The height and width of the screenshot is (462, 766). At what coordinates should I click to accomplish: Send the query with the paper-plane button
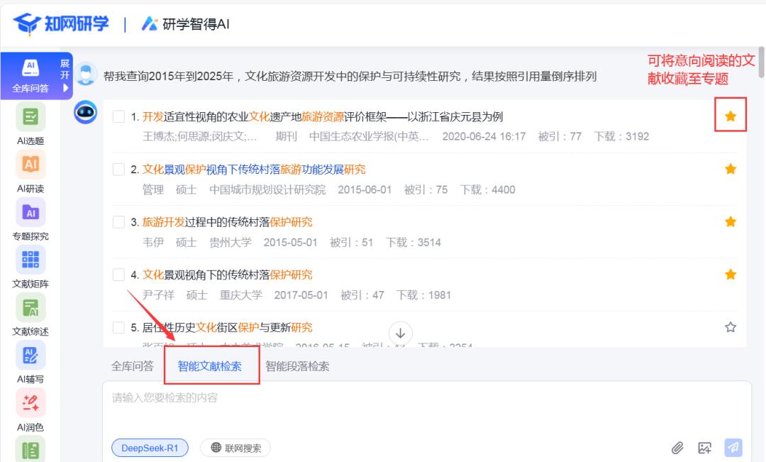tap(733, 447)
